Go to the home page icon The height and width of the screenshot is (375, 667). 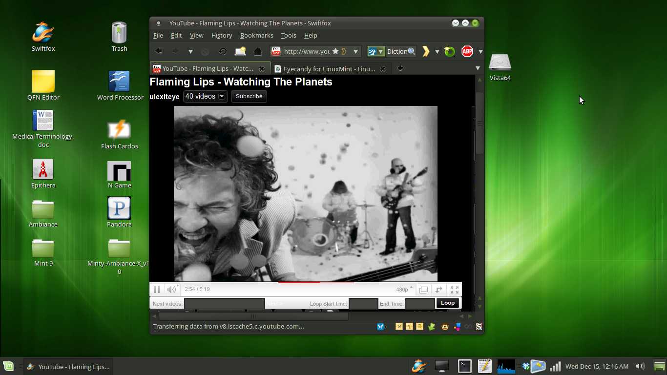(x=258, y=51)
